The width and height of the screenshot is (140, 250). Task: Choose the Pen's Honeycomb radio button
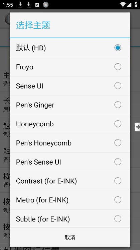tap(118, 143)
